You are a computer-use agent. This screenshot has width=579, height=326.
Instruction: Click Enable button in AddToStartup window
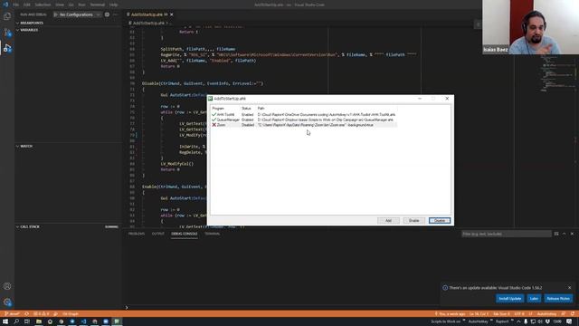tap(413, 221)
